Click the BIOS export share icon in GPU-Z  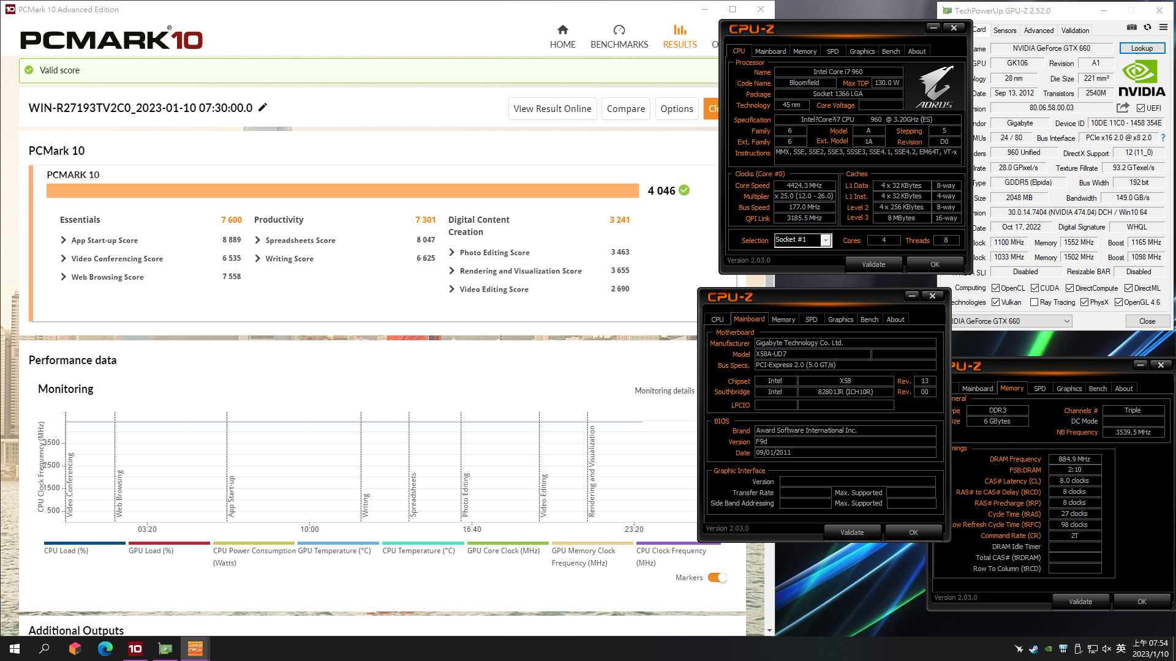(x=1123, y=108)
